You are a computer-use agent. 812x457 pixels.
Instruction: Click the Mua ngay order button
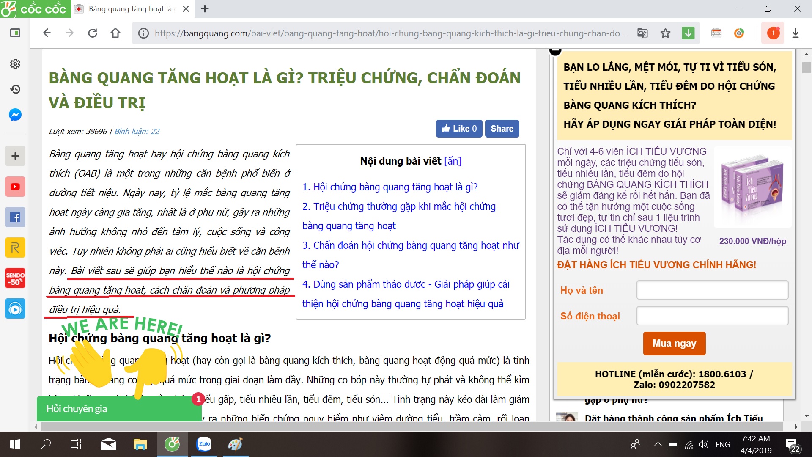coord(674,343)
